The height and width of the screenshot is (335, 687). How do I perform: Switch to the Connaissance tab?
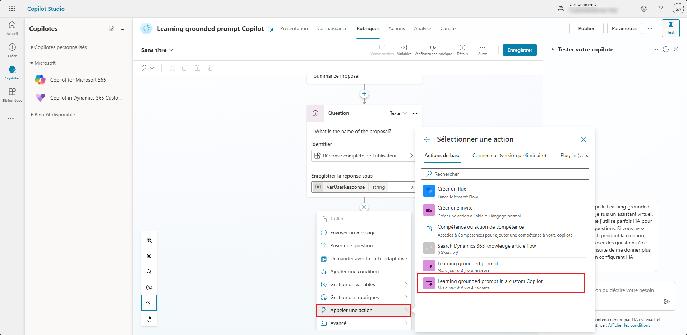332,28
